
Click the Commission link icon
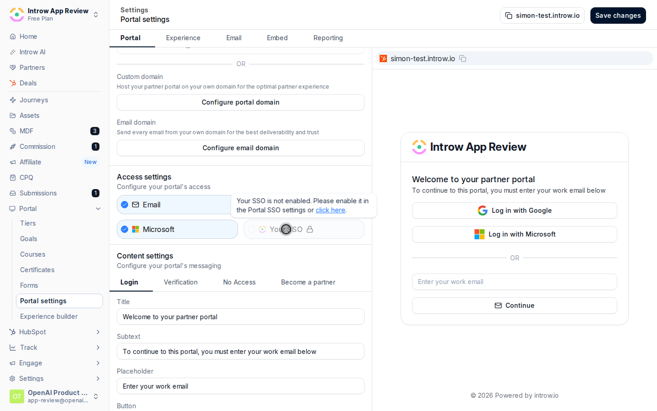tap(13, 147)
